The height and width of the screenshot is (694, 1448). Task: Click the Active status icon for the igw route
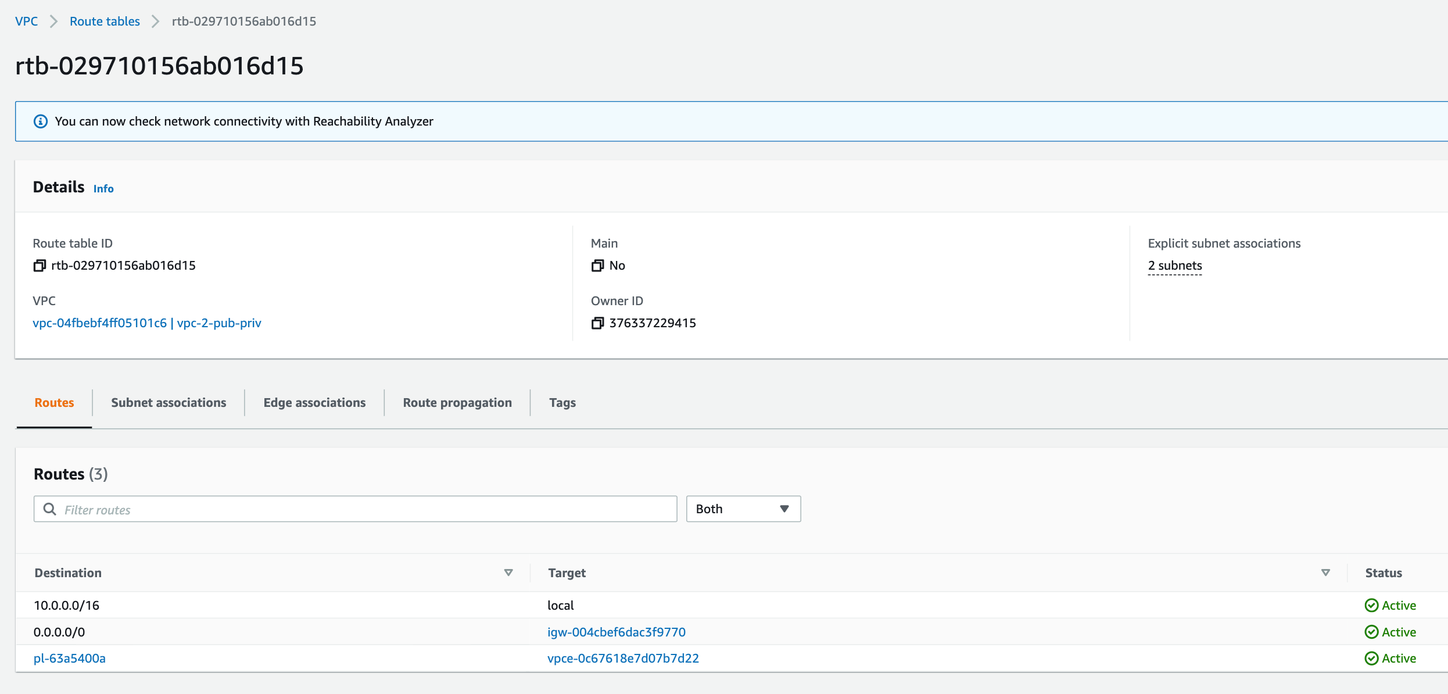1371,632
